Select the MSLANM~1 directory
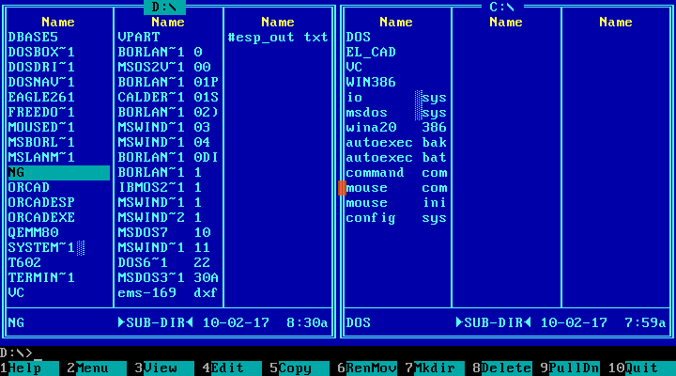Viewport: 676px width, 376px height. click(x=41, y=158)
